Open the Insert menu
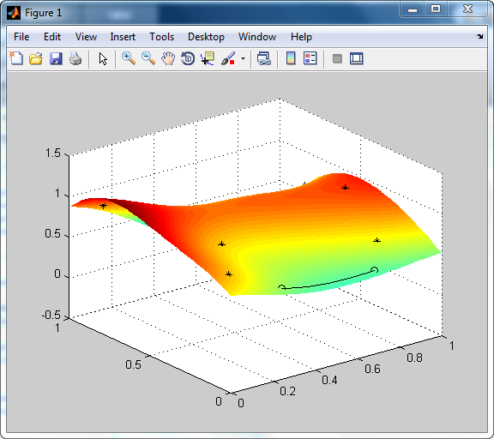The width and height of the screenshot is (494, 439). (x=123, y=37)
